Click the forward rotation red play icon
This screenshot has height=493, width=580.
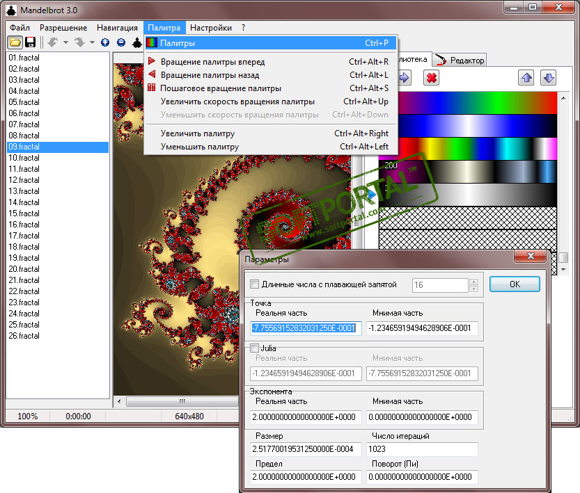152,61
